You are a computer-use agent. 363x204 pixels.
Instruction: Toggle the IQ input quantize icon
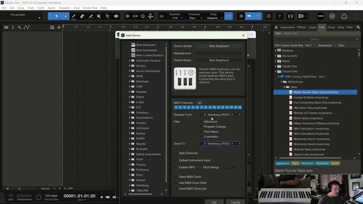point(162,16)
